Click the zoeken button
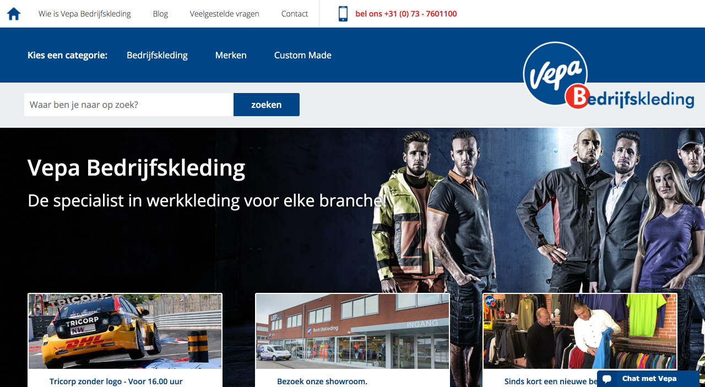 (267, 105)
